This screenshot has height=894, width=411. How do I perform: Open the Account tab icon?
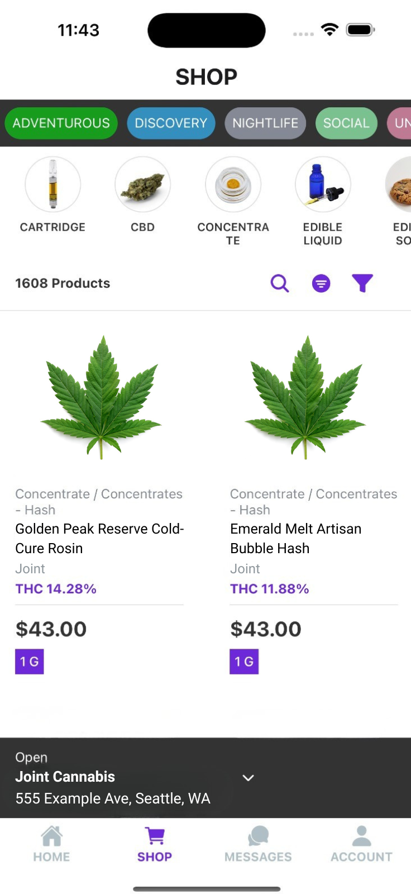pos(361,844)
